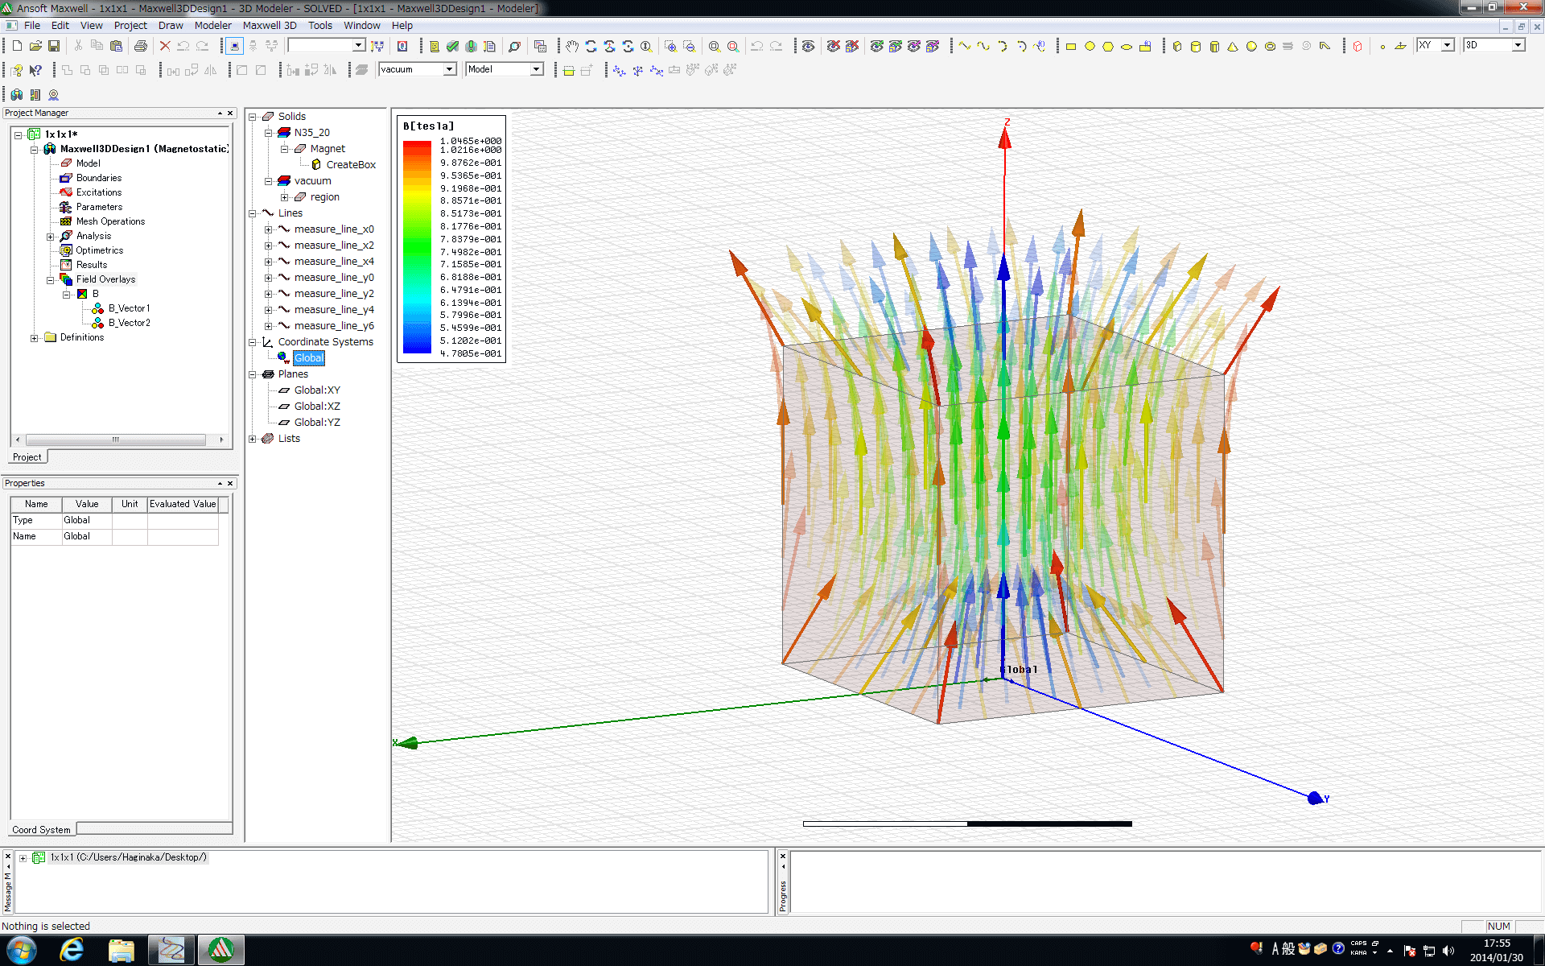Click the Draw sphere tool
Screen dimensions: 1545x966
1251,46
